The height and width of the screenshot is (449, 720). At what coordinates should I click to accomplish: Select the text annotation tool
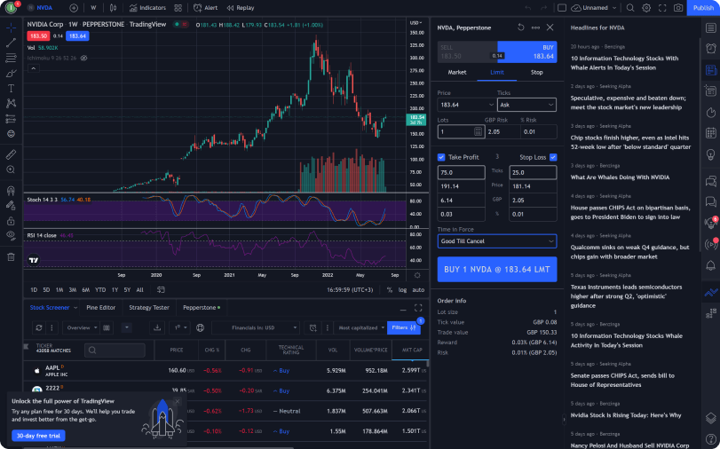11,89
